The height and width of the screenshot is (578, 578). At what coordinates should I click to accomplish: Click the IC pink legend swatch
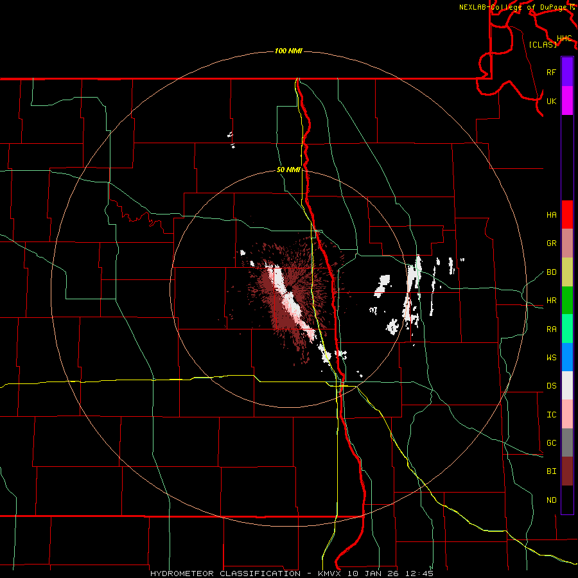point(567,414)
